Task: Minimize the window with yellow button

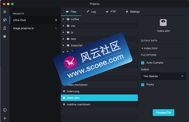Action: 8,4
